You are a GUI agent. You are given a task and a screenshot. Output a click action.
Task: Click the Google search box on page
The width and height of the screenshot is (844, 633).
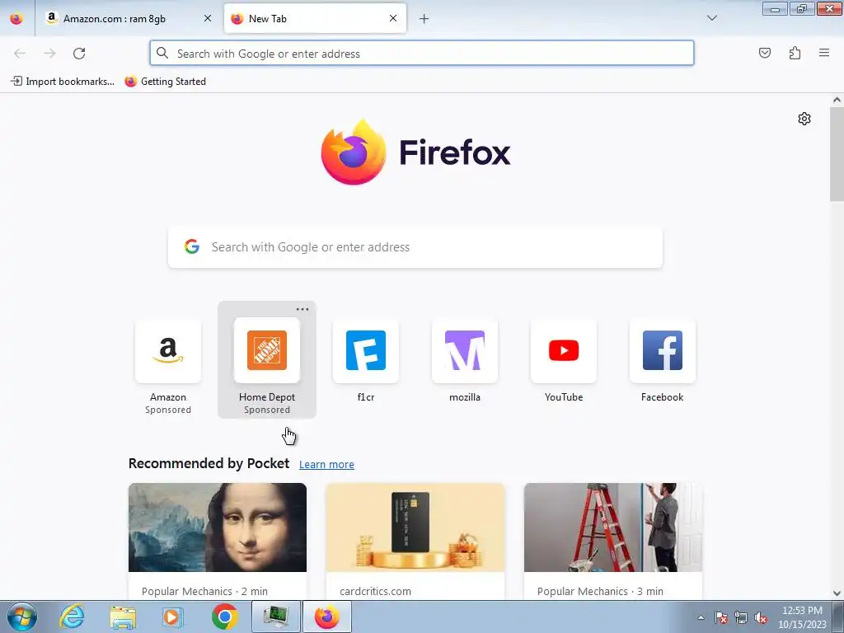[415, 247]
